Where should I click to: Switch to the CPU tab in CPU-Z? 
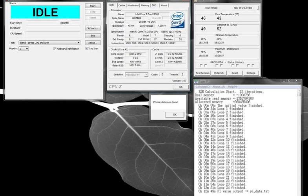(x=111, y=5)
